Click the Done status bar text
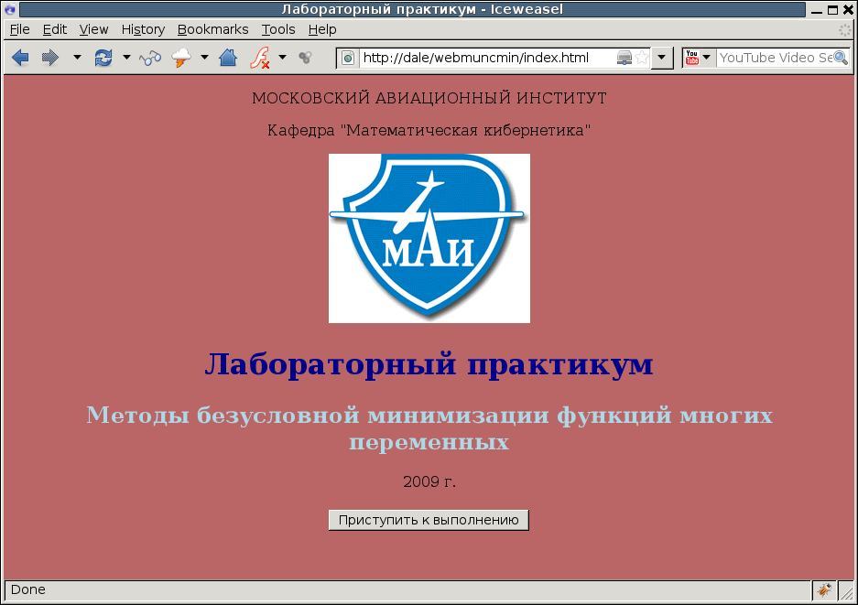The height and width of the screenshot is (605, 858). click(x=27, y=589)
